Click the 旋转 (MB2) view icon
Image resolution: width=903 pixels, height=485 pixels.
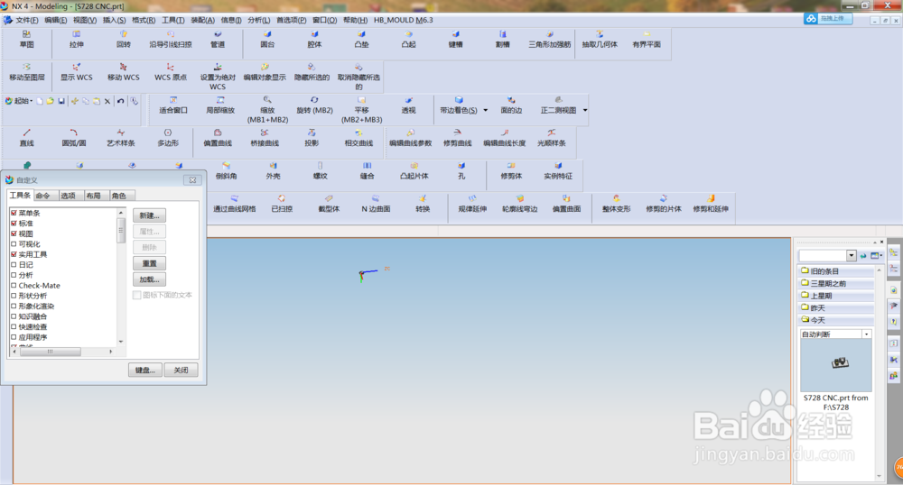(x=314, y=100)
